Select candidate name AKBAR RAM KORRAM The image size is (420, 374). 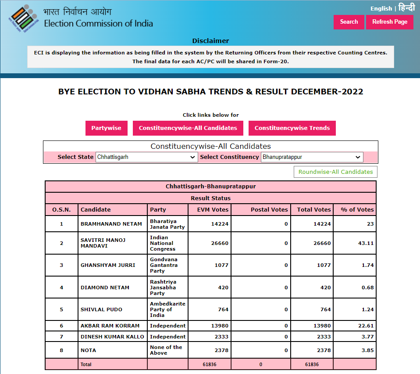[110, 326]
